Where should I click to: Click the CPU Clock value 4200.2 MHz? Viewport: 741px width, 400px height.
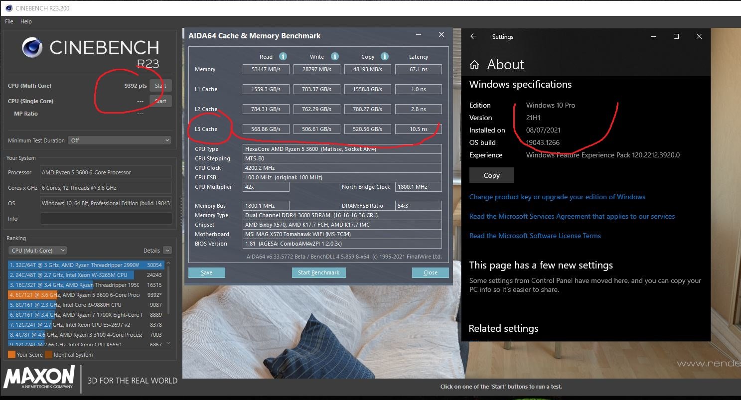point(342,168)
